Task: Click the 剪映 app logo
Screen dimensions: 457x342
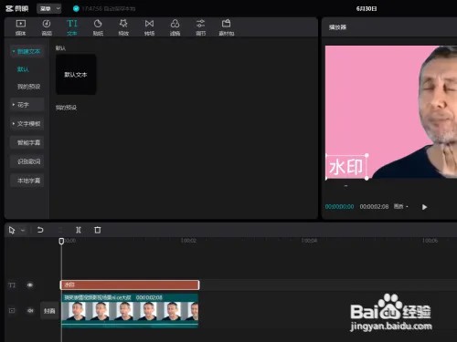Action: pyautogui.click(x=17, y=8)
